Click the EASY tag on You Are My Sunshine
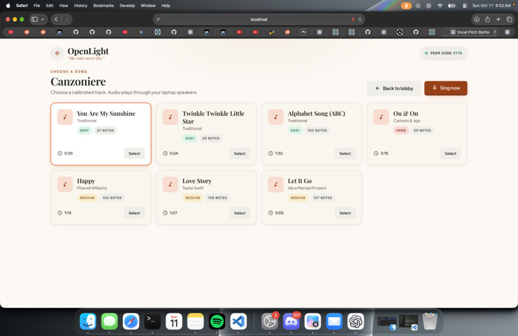Screen dimensions: 518x336 point(84,130)
